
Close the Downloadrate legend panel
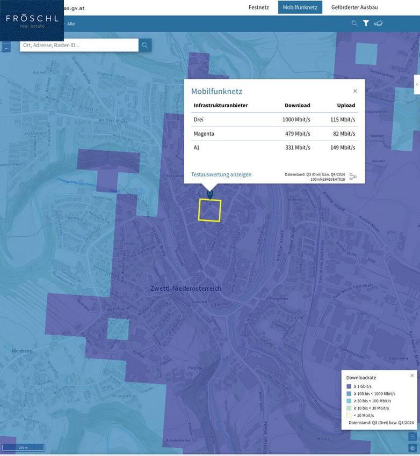412,376
